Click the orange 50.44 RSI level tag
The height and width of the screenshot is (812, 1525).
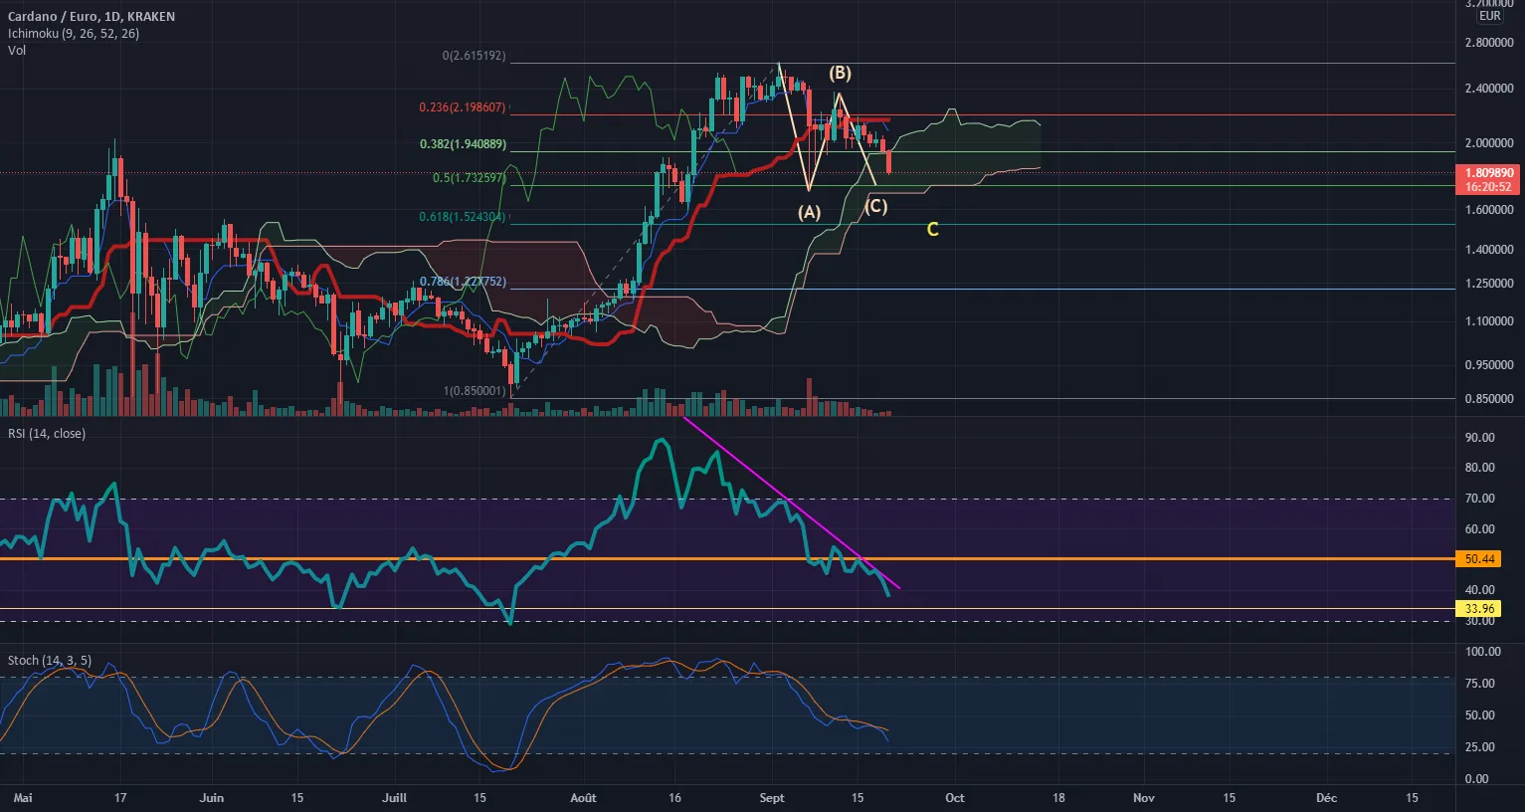tap(1479, 559)
